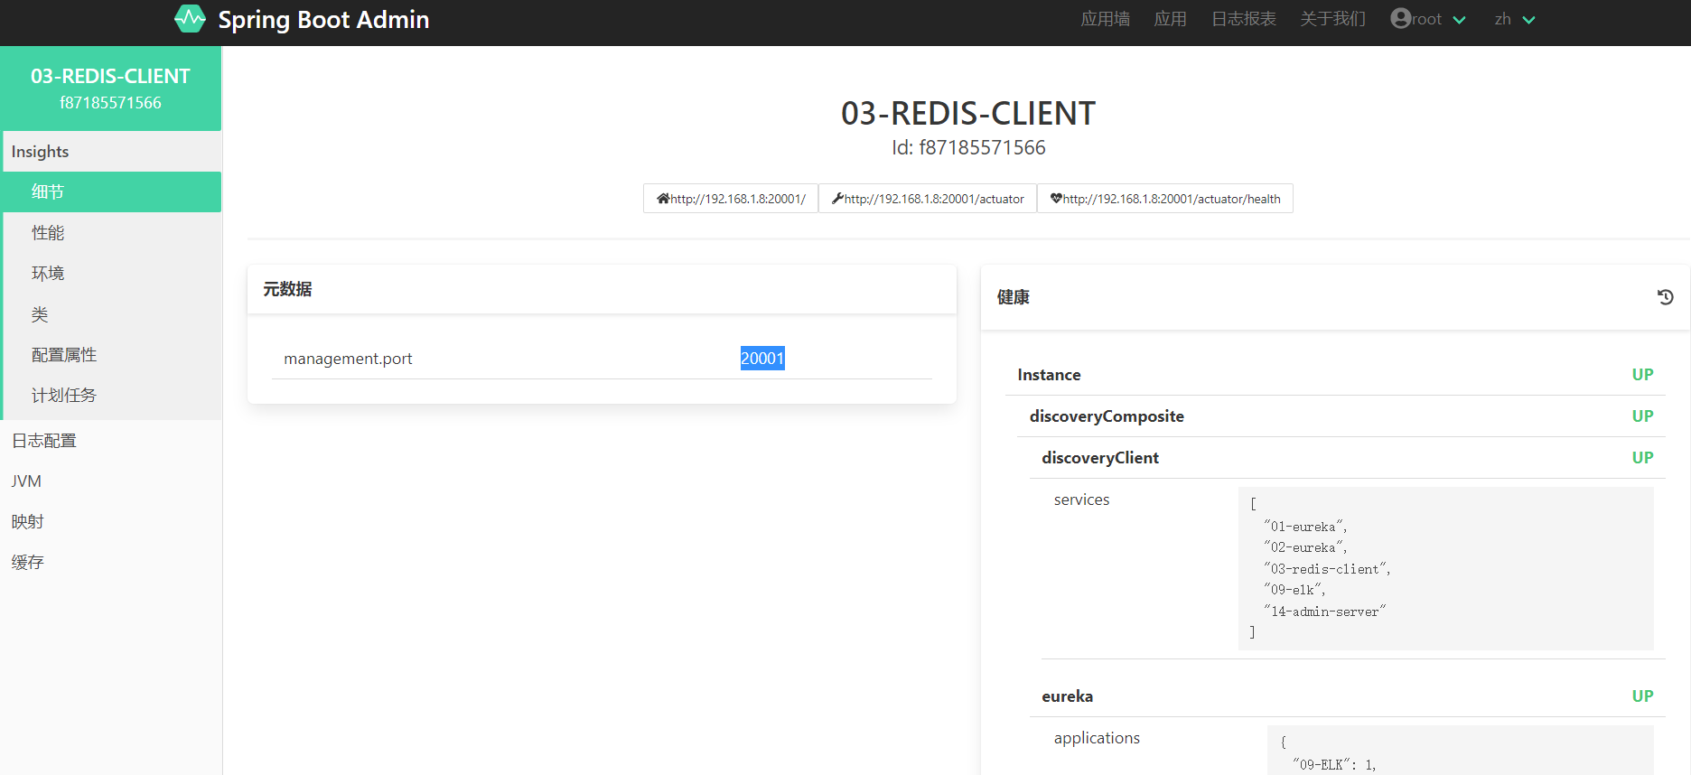Screen dimensions: 1691x775
Task: Click the discoveryComposite health label
Action: click(1107, 416)
